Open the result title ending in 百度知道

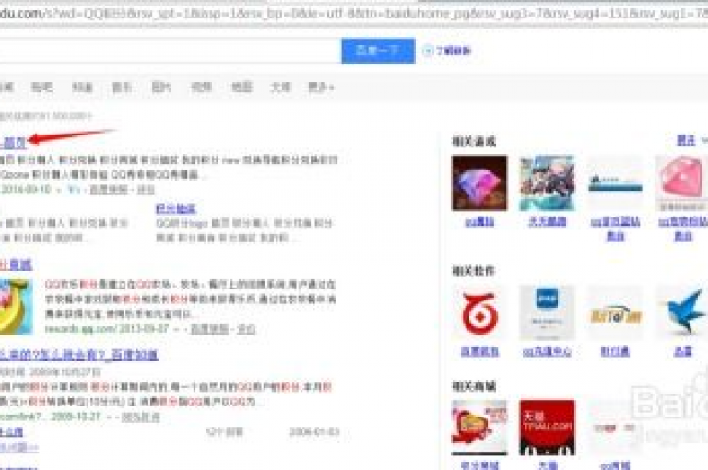[x=79, y=356]
